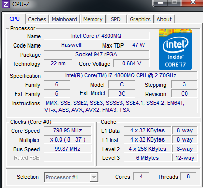The width and height of the screenshot is (203, 188).
Task: Click the Family value field
Action: point(57,84)
